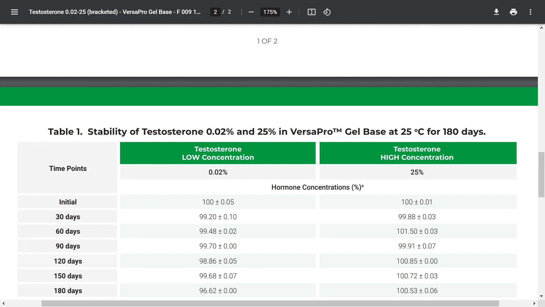
Task: Click the scrollbar down arrow
Action: 542,296
